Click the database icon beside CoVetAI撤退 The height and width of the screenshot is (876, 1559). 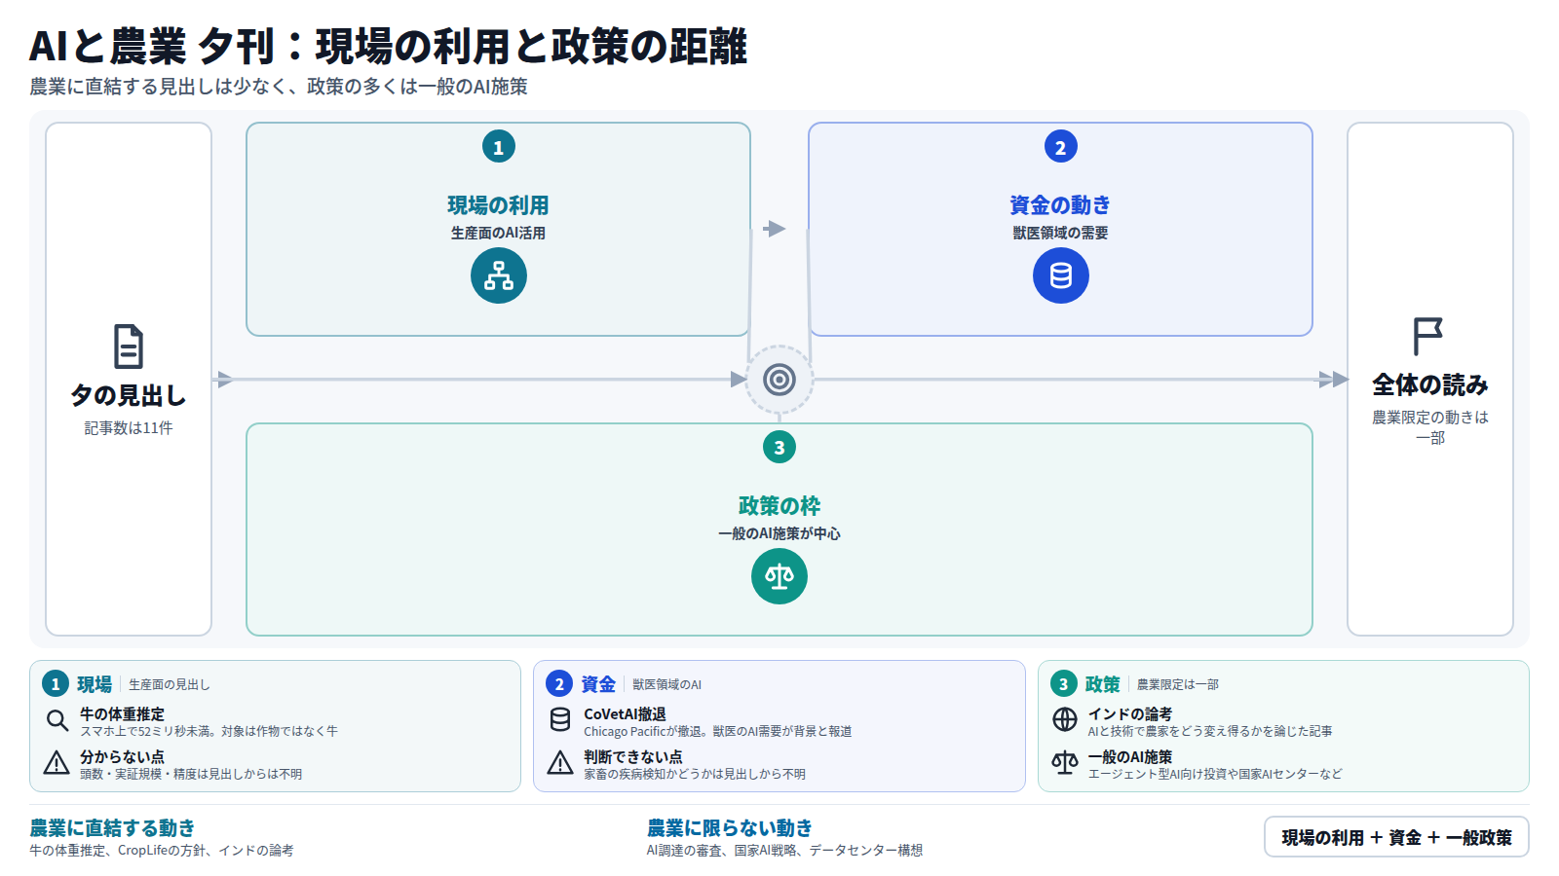[x=560, y=720]
